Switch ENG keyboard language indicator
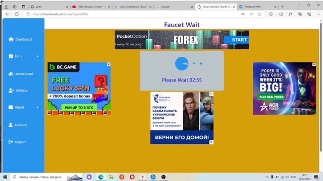 294,177
